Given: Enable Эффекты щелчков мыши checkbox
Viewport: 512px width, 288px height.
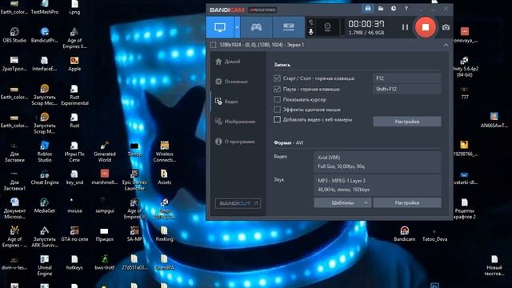Looking at the screenshot, I should coord(278,110).
